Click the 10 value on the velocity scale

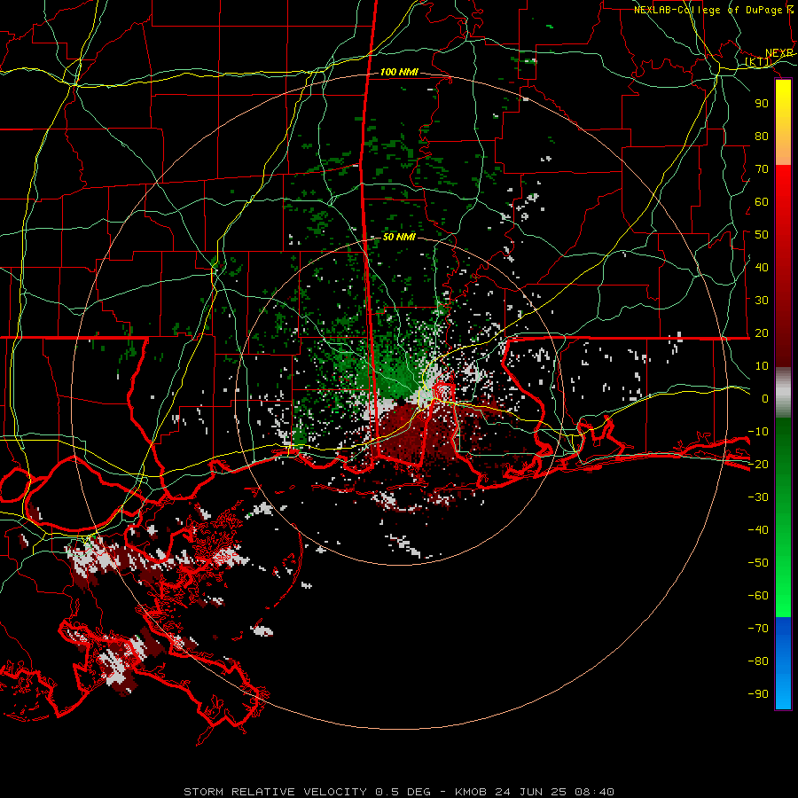click(x=762, y=366)
